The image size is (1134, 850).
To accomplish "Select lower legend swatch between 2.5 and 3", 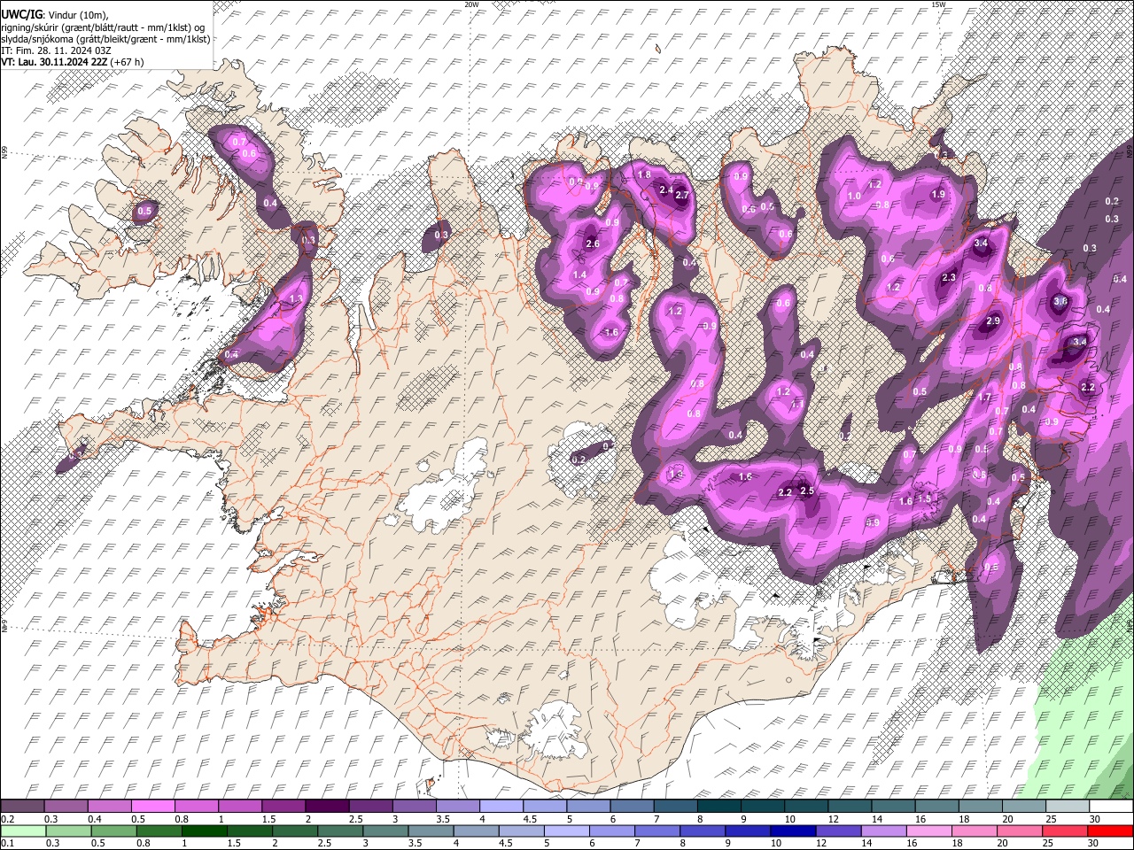I will 339,831.
